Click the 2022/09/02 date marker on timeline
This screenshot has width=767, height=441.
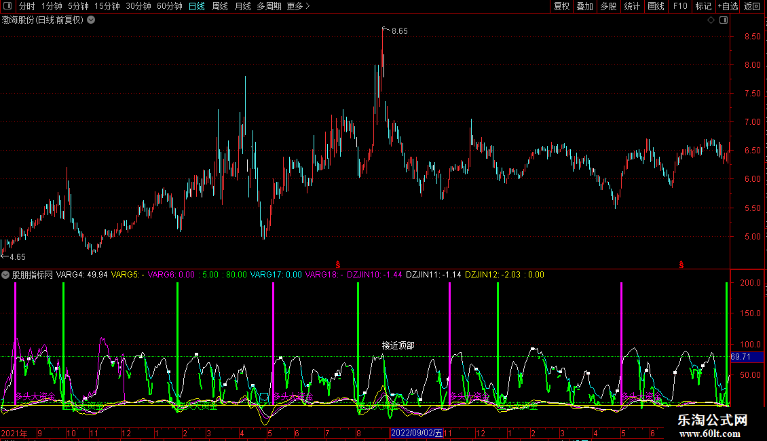(415, 433)
